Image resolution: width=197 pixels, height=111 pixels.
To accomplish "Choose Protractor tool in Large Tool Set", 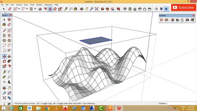I will (x=4, y=77).
